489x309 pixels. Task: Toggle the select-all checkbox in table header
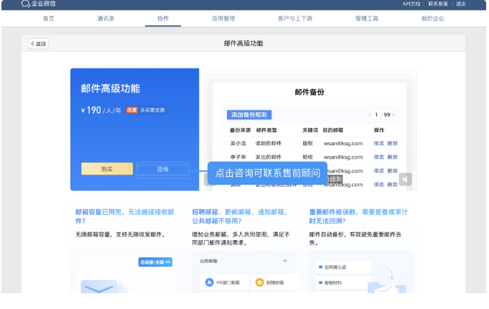pos(224,130)
